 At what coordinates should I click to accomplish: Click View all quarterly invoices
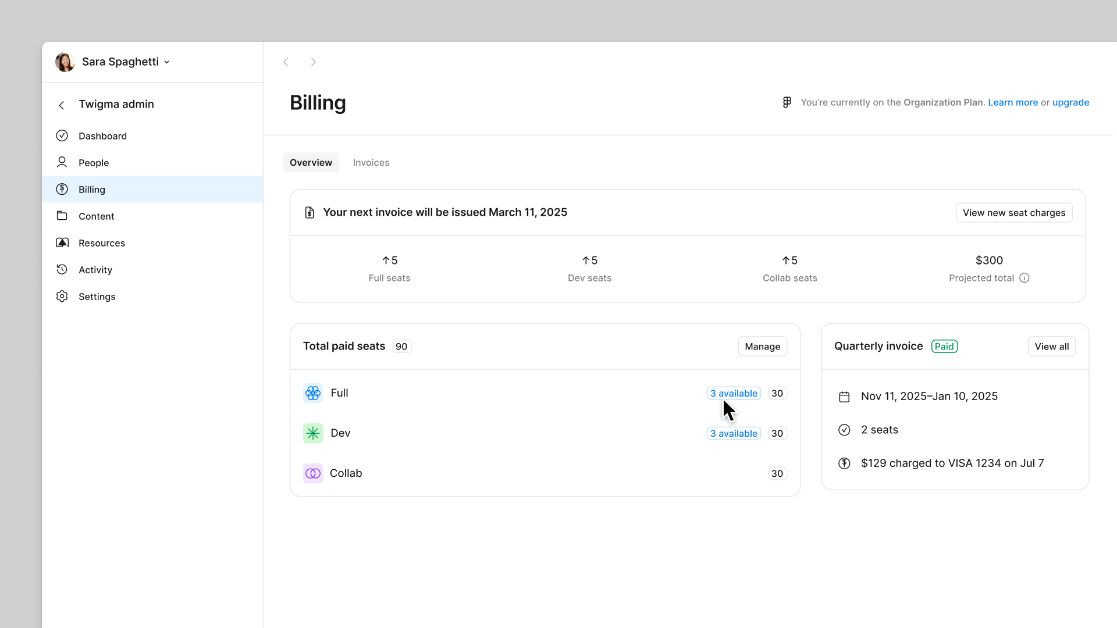1052,346
